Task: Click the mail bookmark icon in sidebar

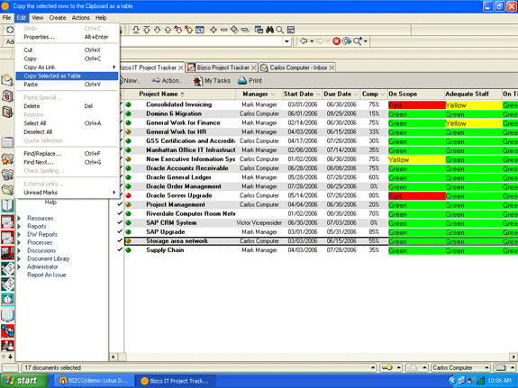Action: click(7, 80)
